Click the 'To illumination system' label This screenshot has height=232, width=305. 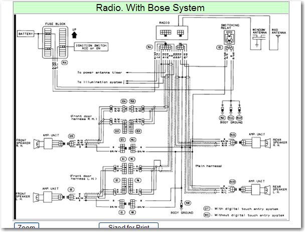(99, 81)
